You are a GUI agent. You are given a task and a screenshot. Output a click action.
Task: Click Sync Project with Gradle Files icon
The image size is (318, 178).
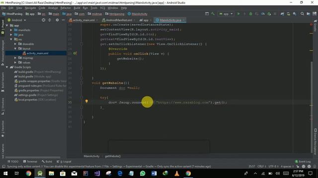(x=282, y=14)
